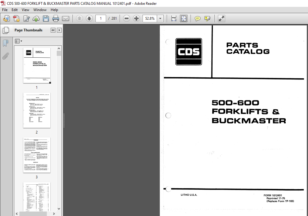Open the Window menu
The width and height of the screenshot is (308, 216).
pyautogui.click(x=40, y=10)
